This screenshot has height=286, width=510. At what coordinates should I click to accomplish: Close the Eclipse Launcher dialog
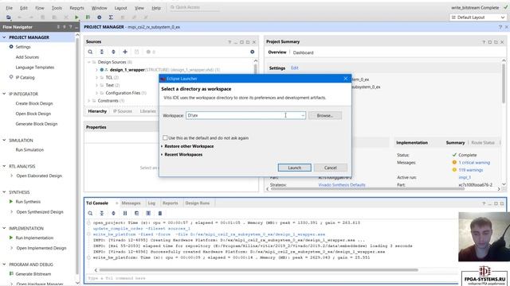click(x=345, y=79)
